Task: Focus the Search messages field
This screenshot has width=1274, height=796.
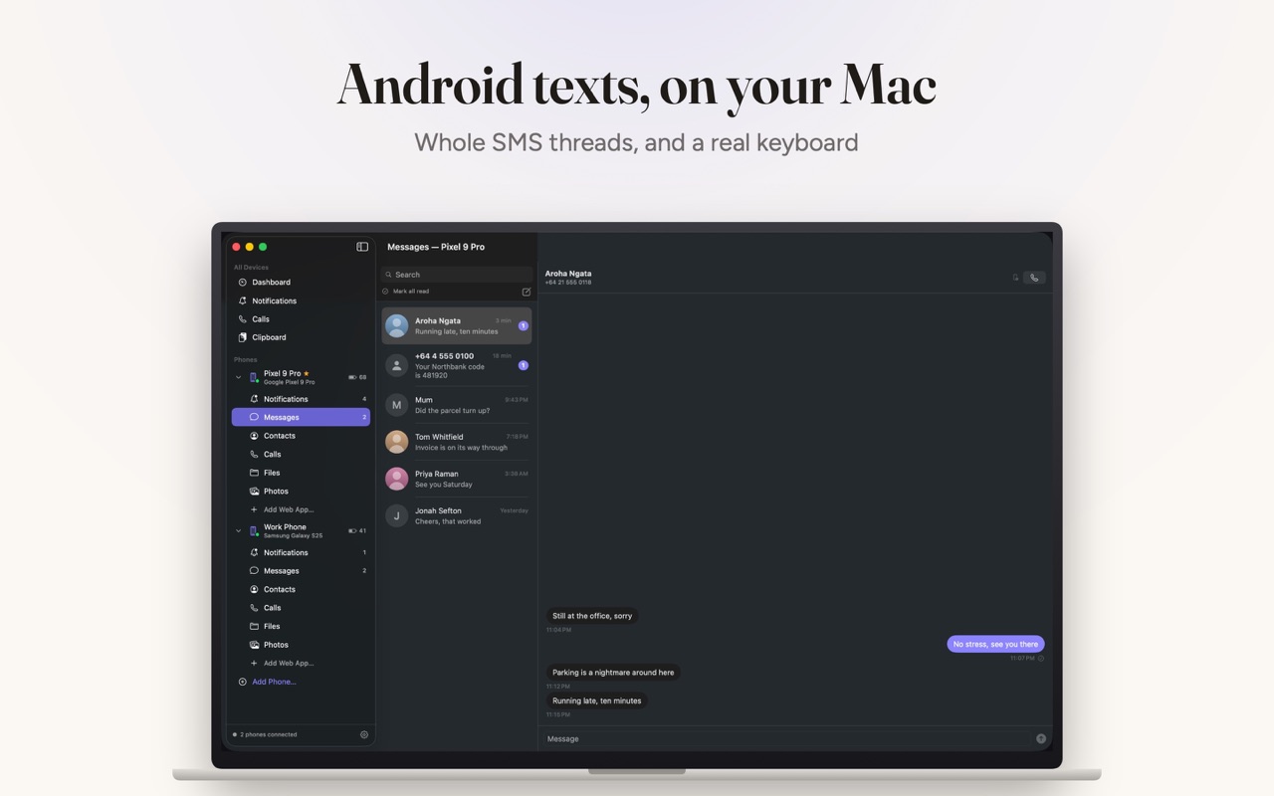Action: pos(457,275)
